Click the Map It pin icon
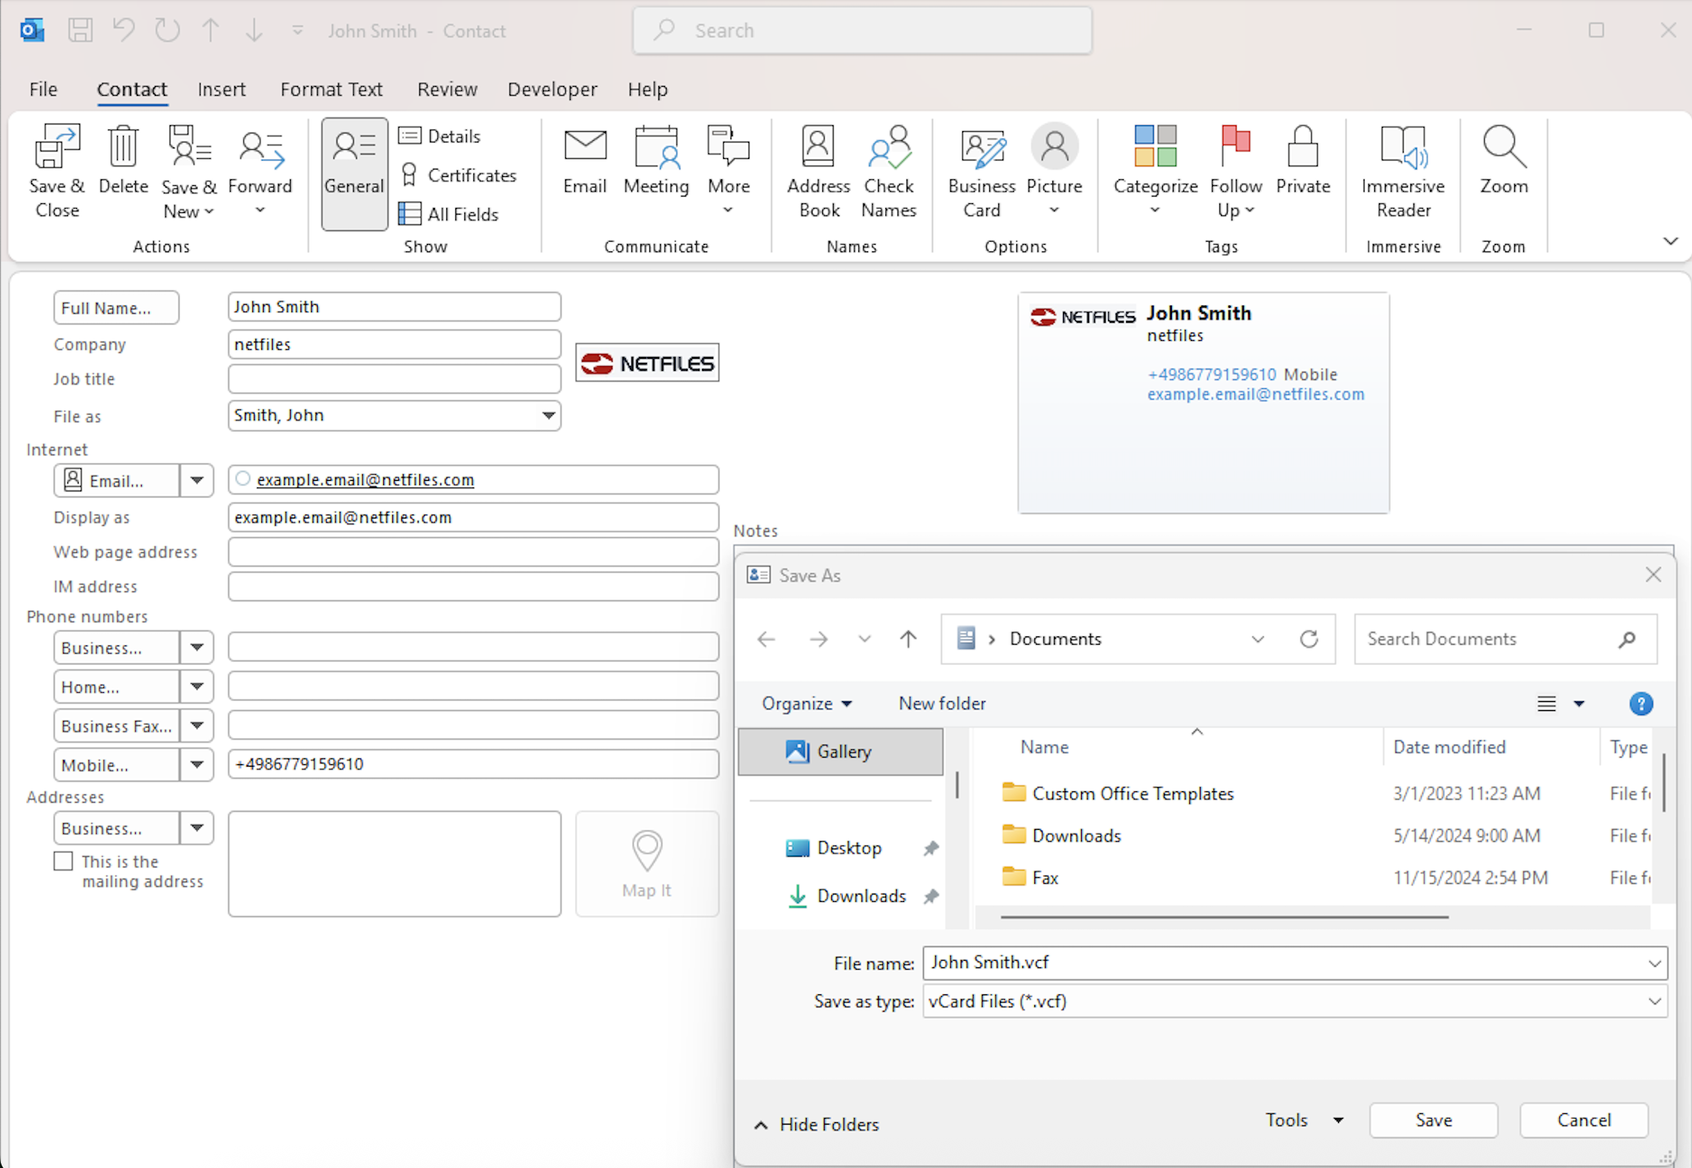Image resolution: width=1692 pixels, height=1168 pixels. click(647, 850)
